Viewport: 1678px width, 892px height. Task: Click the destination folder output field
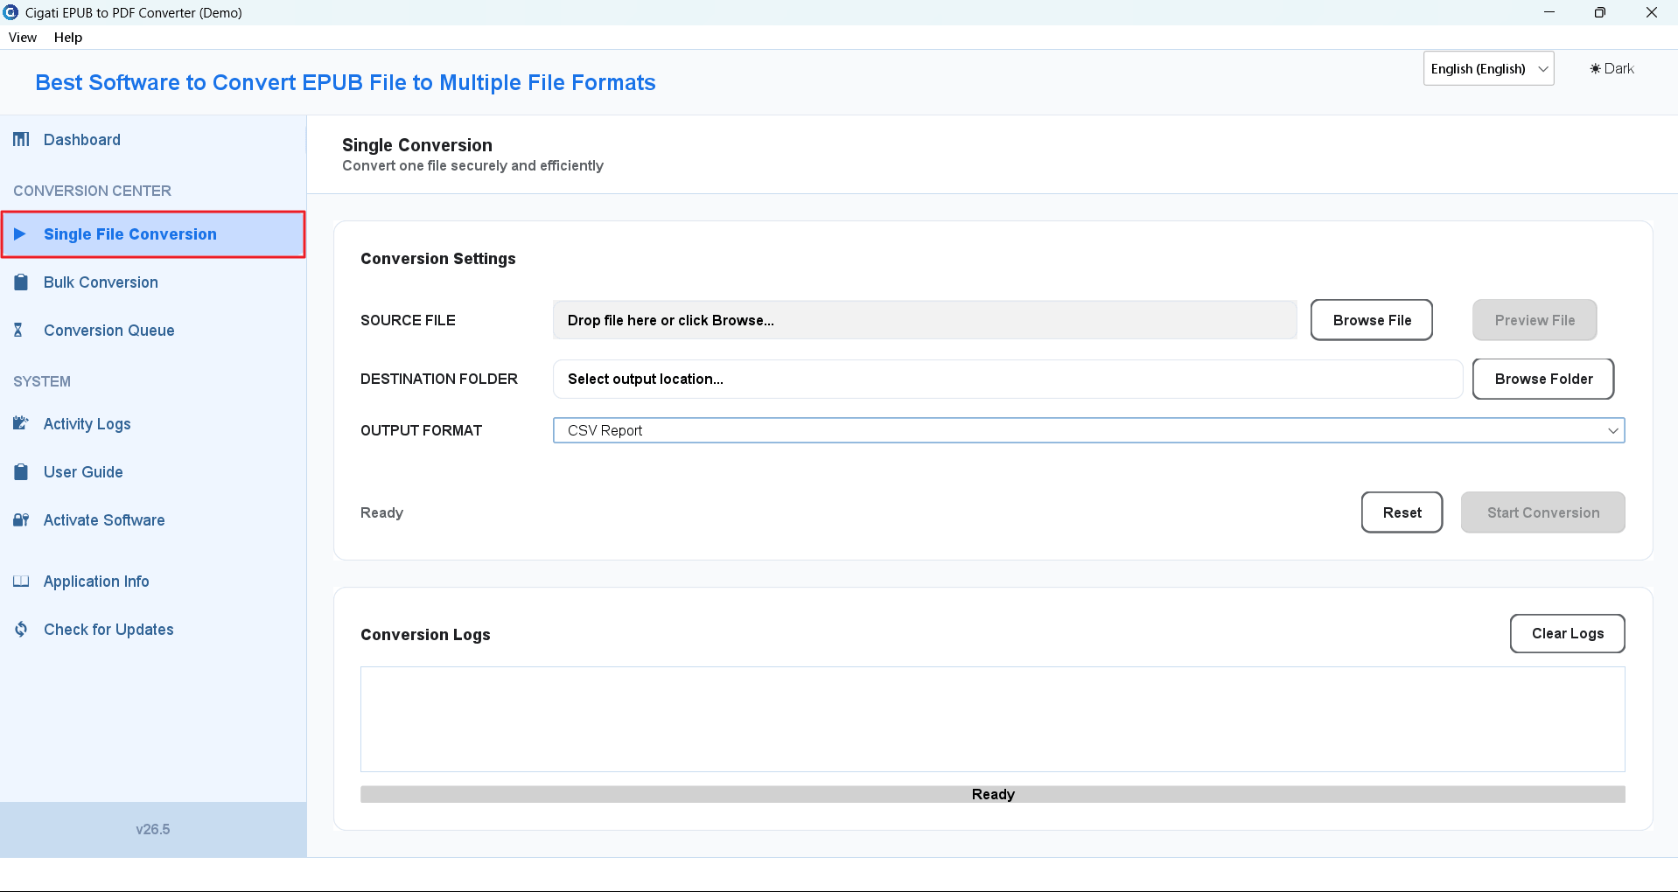tap(1008, 379)
